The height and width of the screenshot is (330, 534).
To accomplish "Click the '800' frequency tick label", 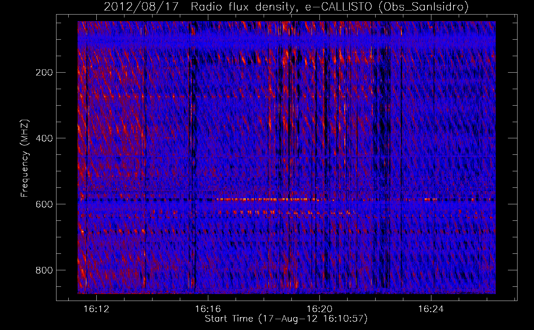I will [x=44, y=270].
